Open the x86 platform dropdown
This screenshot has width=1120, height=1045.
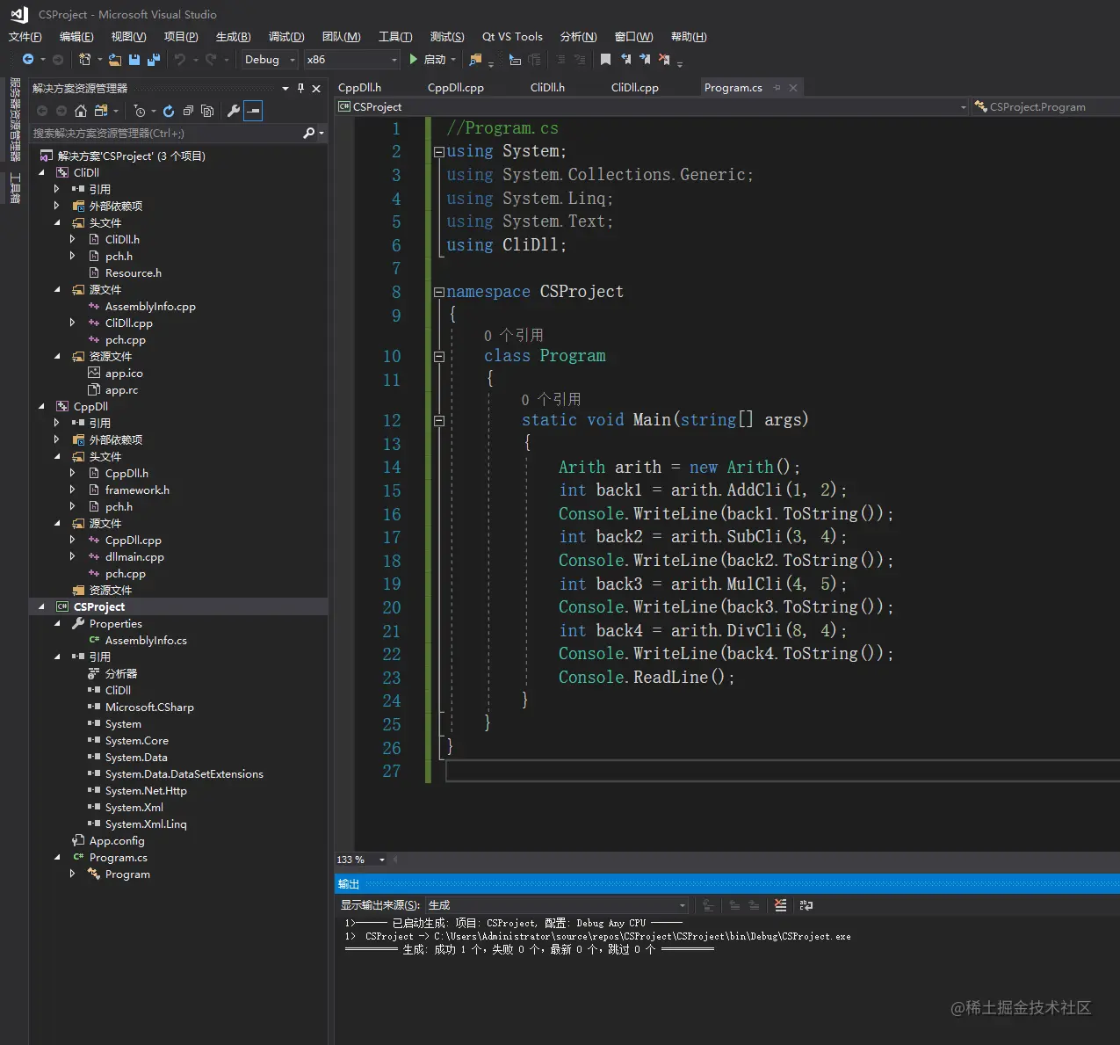point(351,60)
